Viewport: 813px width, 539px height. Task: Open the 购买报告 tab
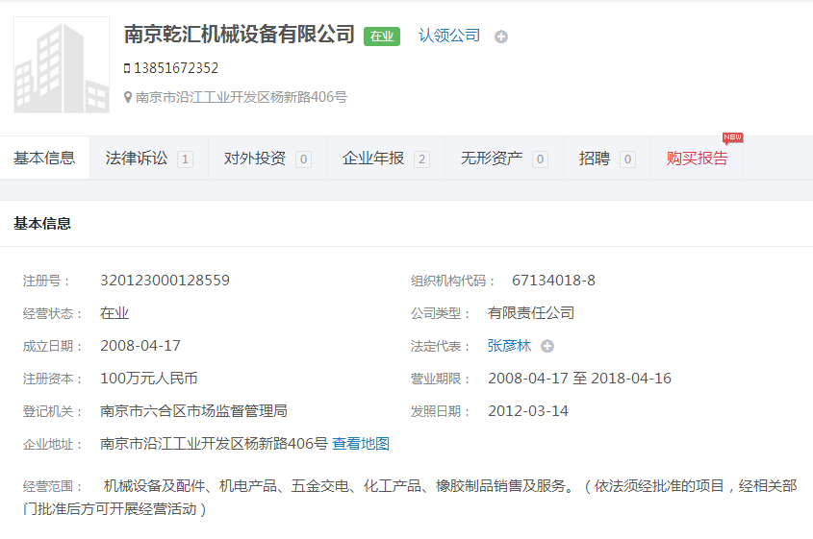click(697, 159)
